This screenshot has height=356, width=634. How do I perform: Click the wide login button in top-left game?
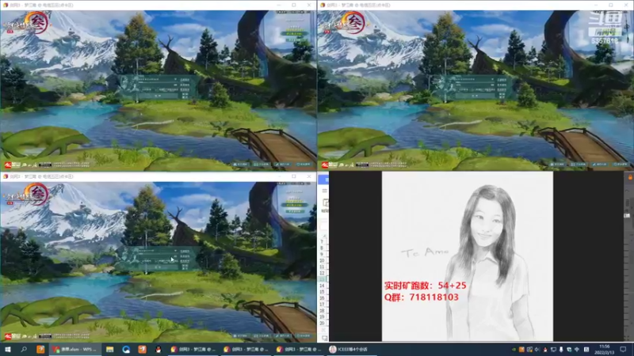[x=158, y=96]
